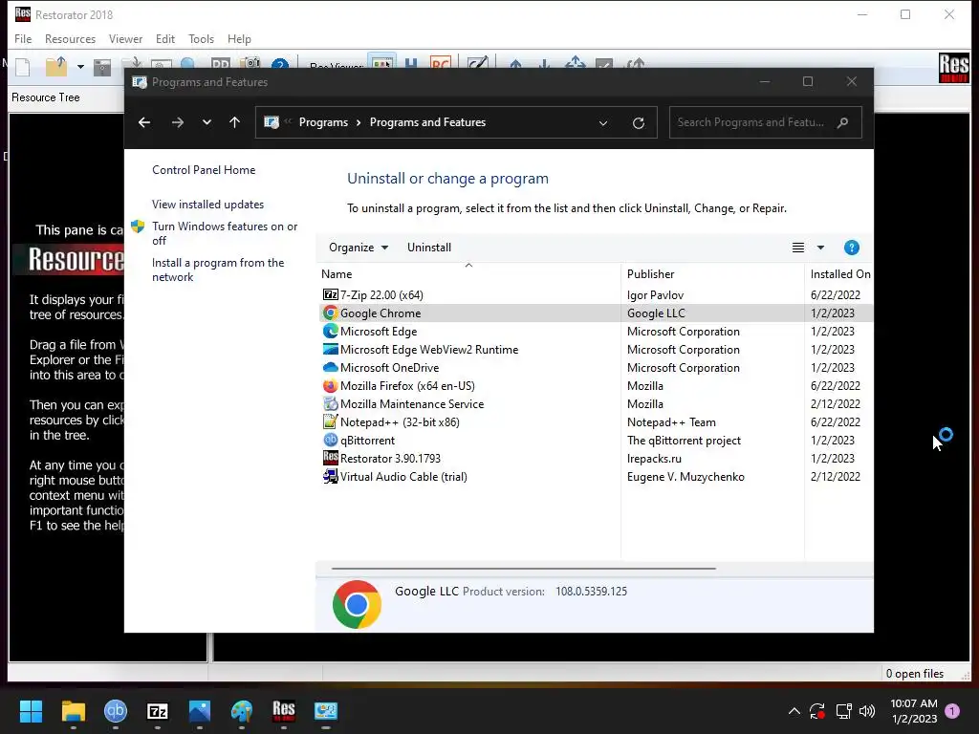This screenshot has height=734, width=979.
Task: Click the Uninstall button
Action: pyautogui.click(x=429, y=248)
